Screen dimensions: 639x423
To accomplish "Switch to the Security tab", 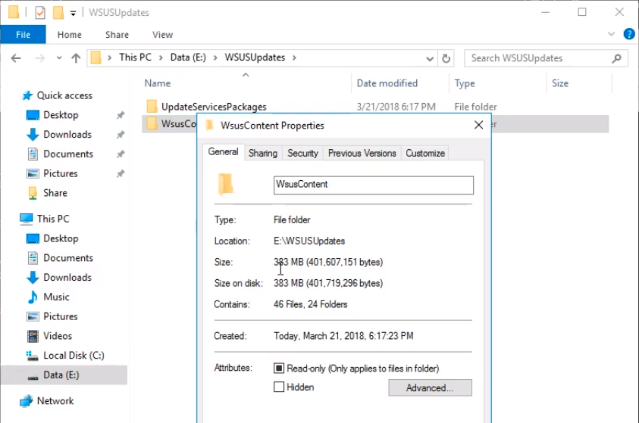I will pyautogui.click(x=302, y=154).
